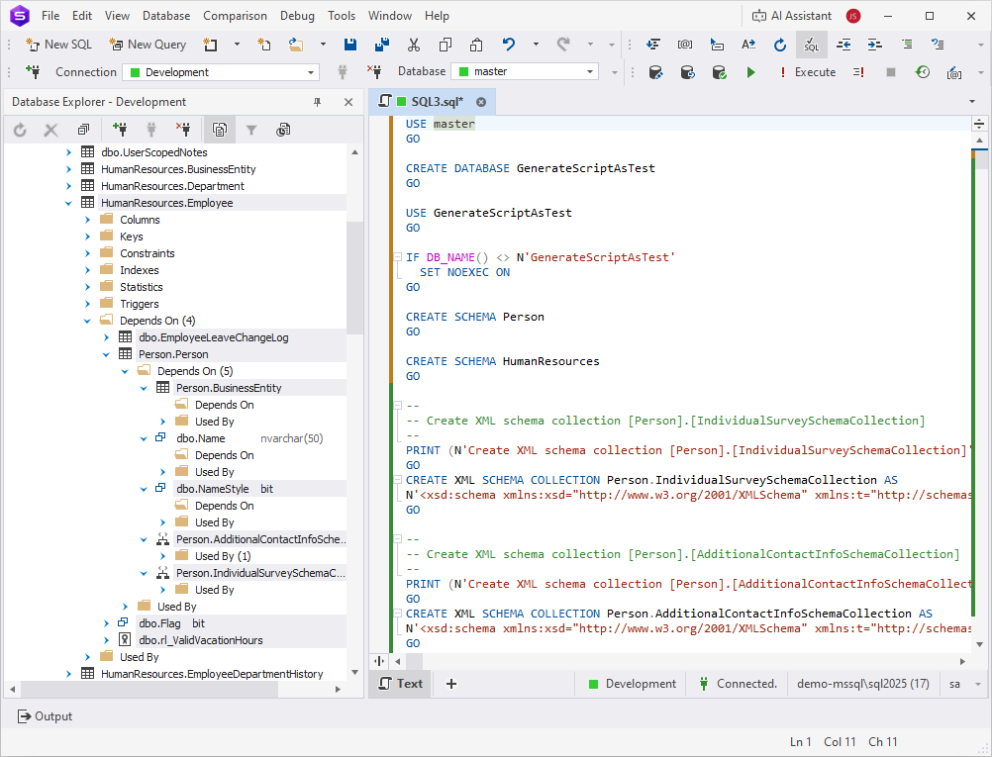
Task: Click the Disconnect plug icon beside Database
Action: click(374, 71)
